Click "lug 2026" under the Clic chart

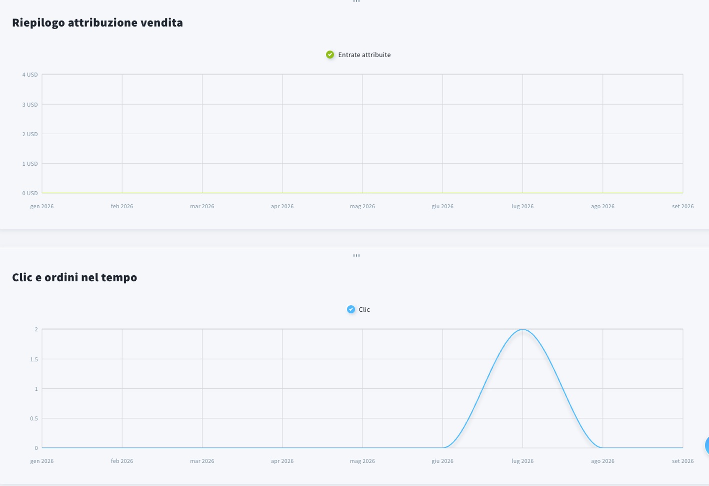click(522, 461)
